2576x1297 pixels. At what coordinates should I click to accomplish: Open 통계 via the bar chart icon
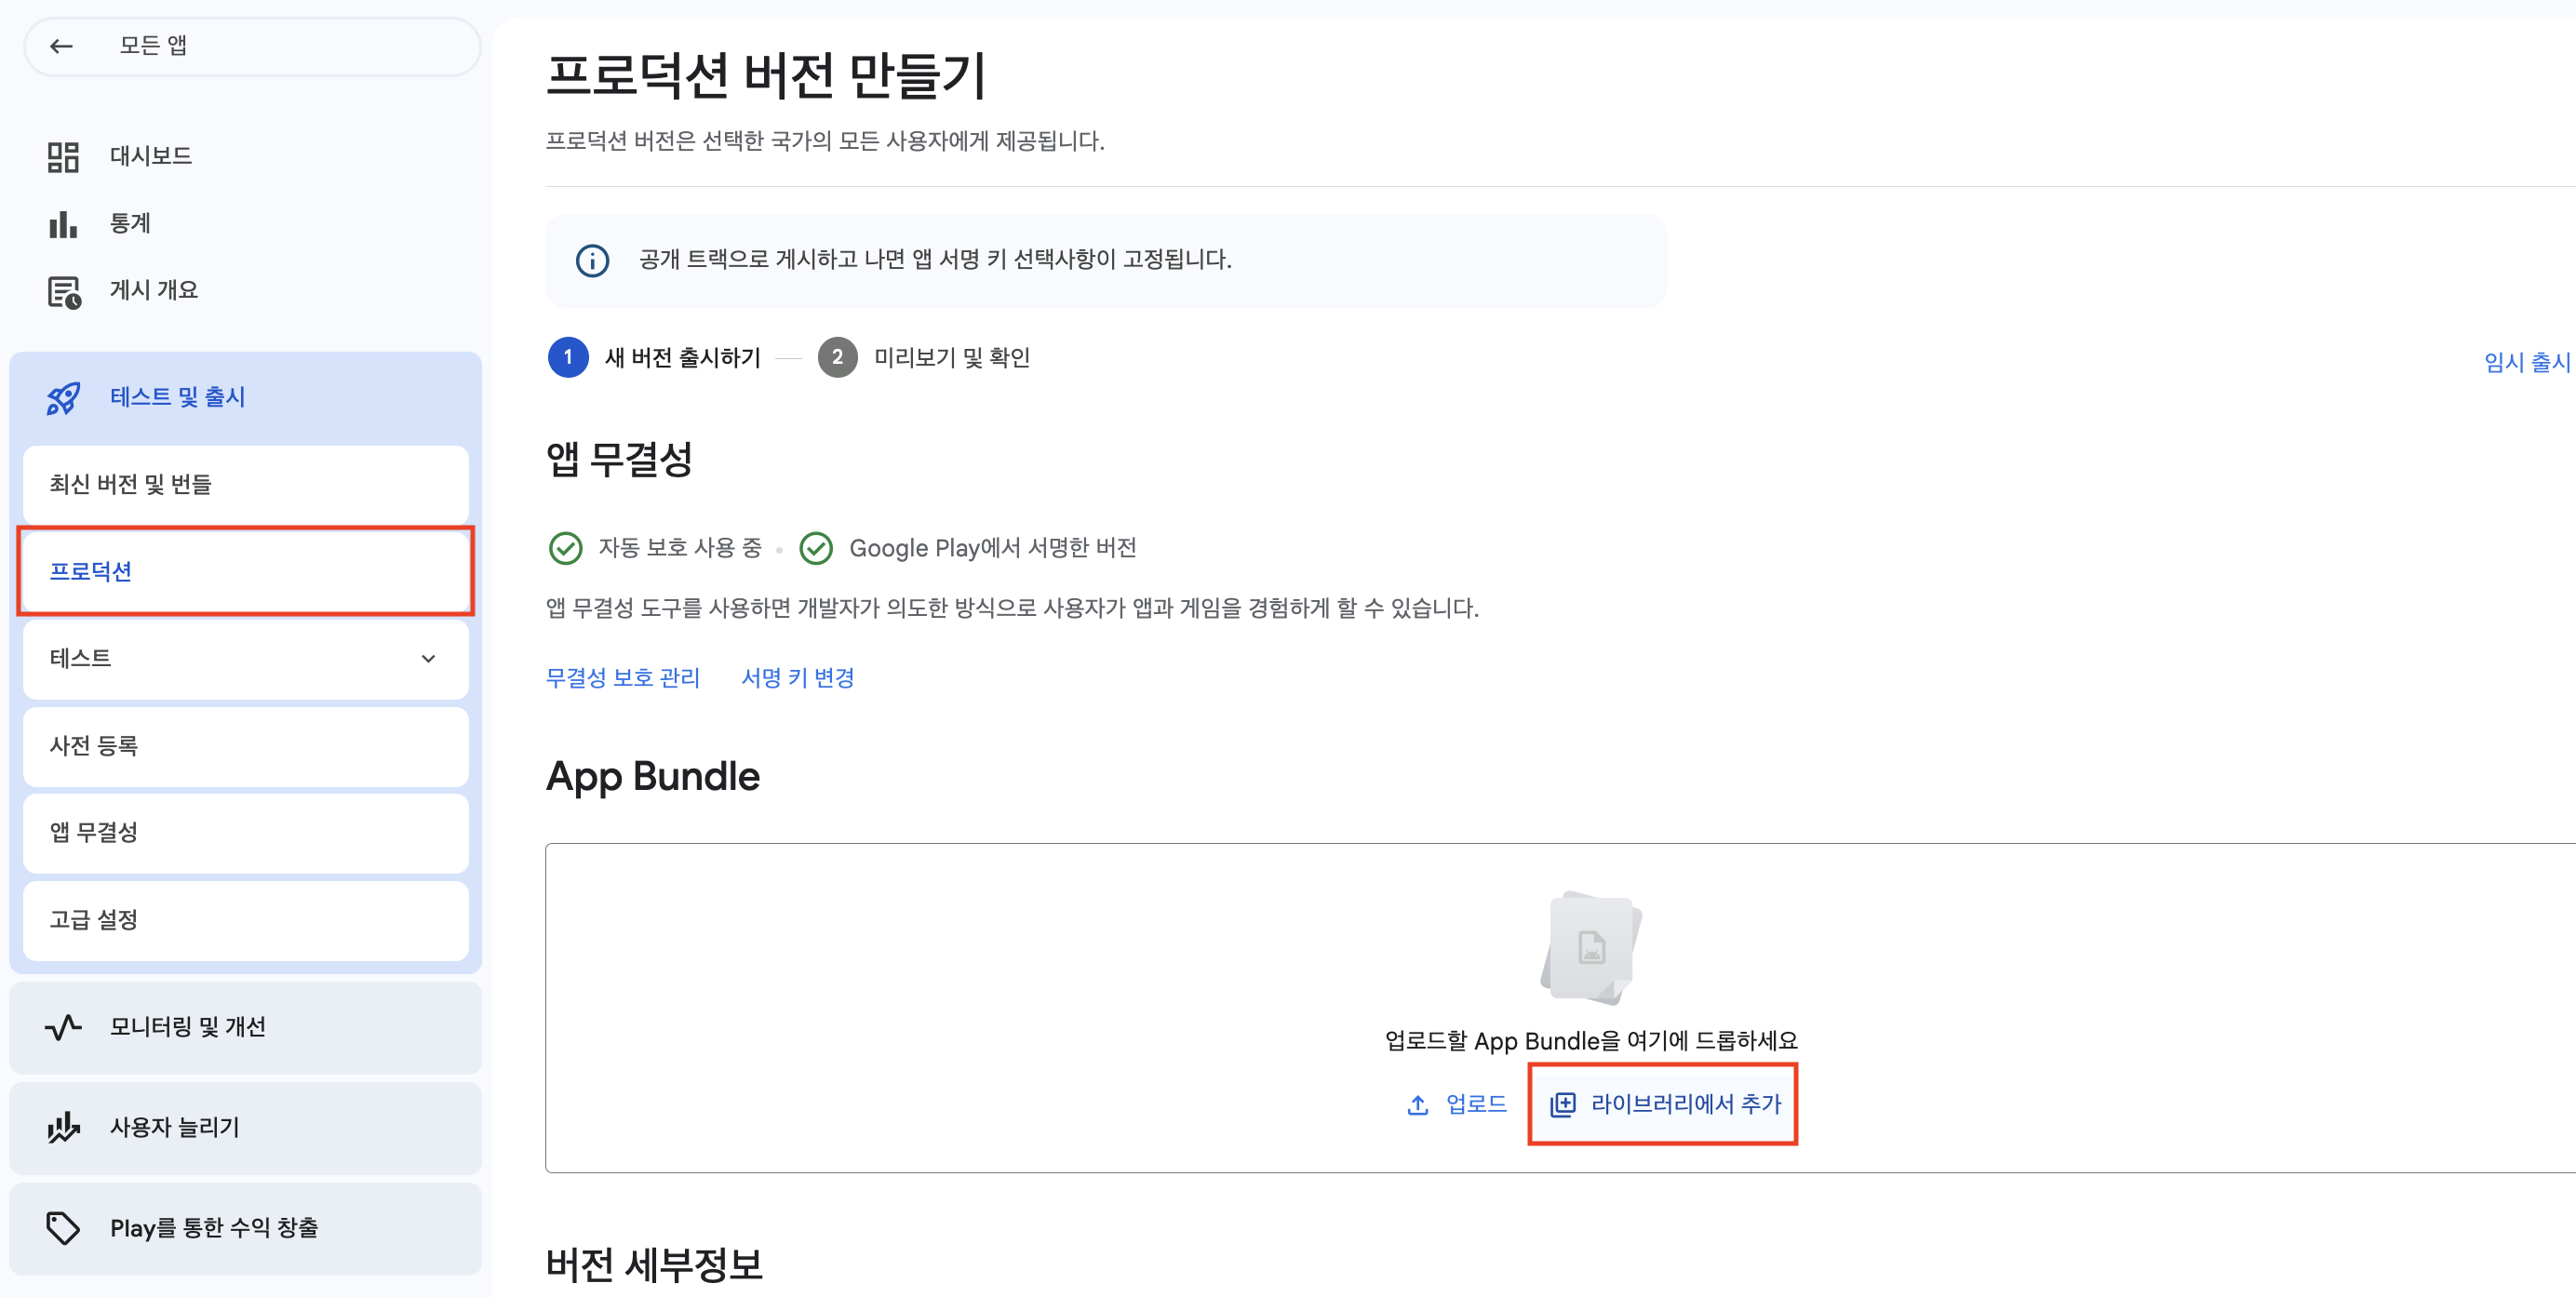[x=62, y=223]
